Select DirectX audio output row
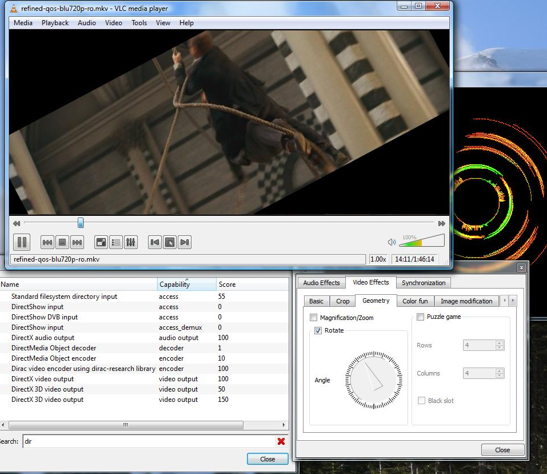The height and width of the screenshot is (474, 547). 144,337
